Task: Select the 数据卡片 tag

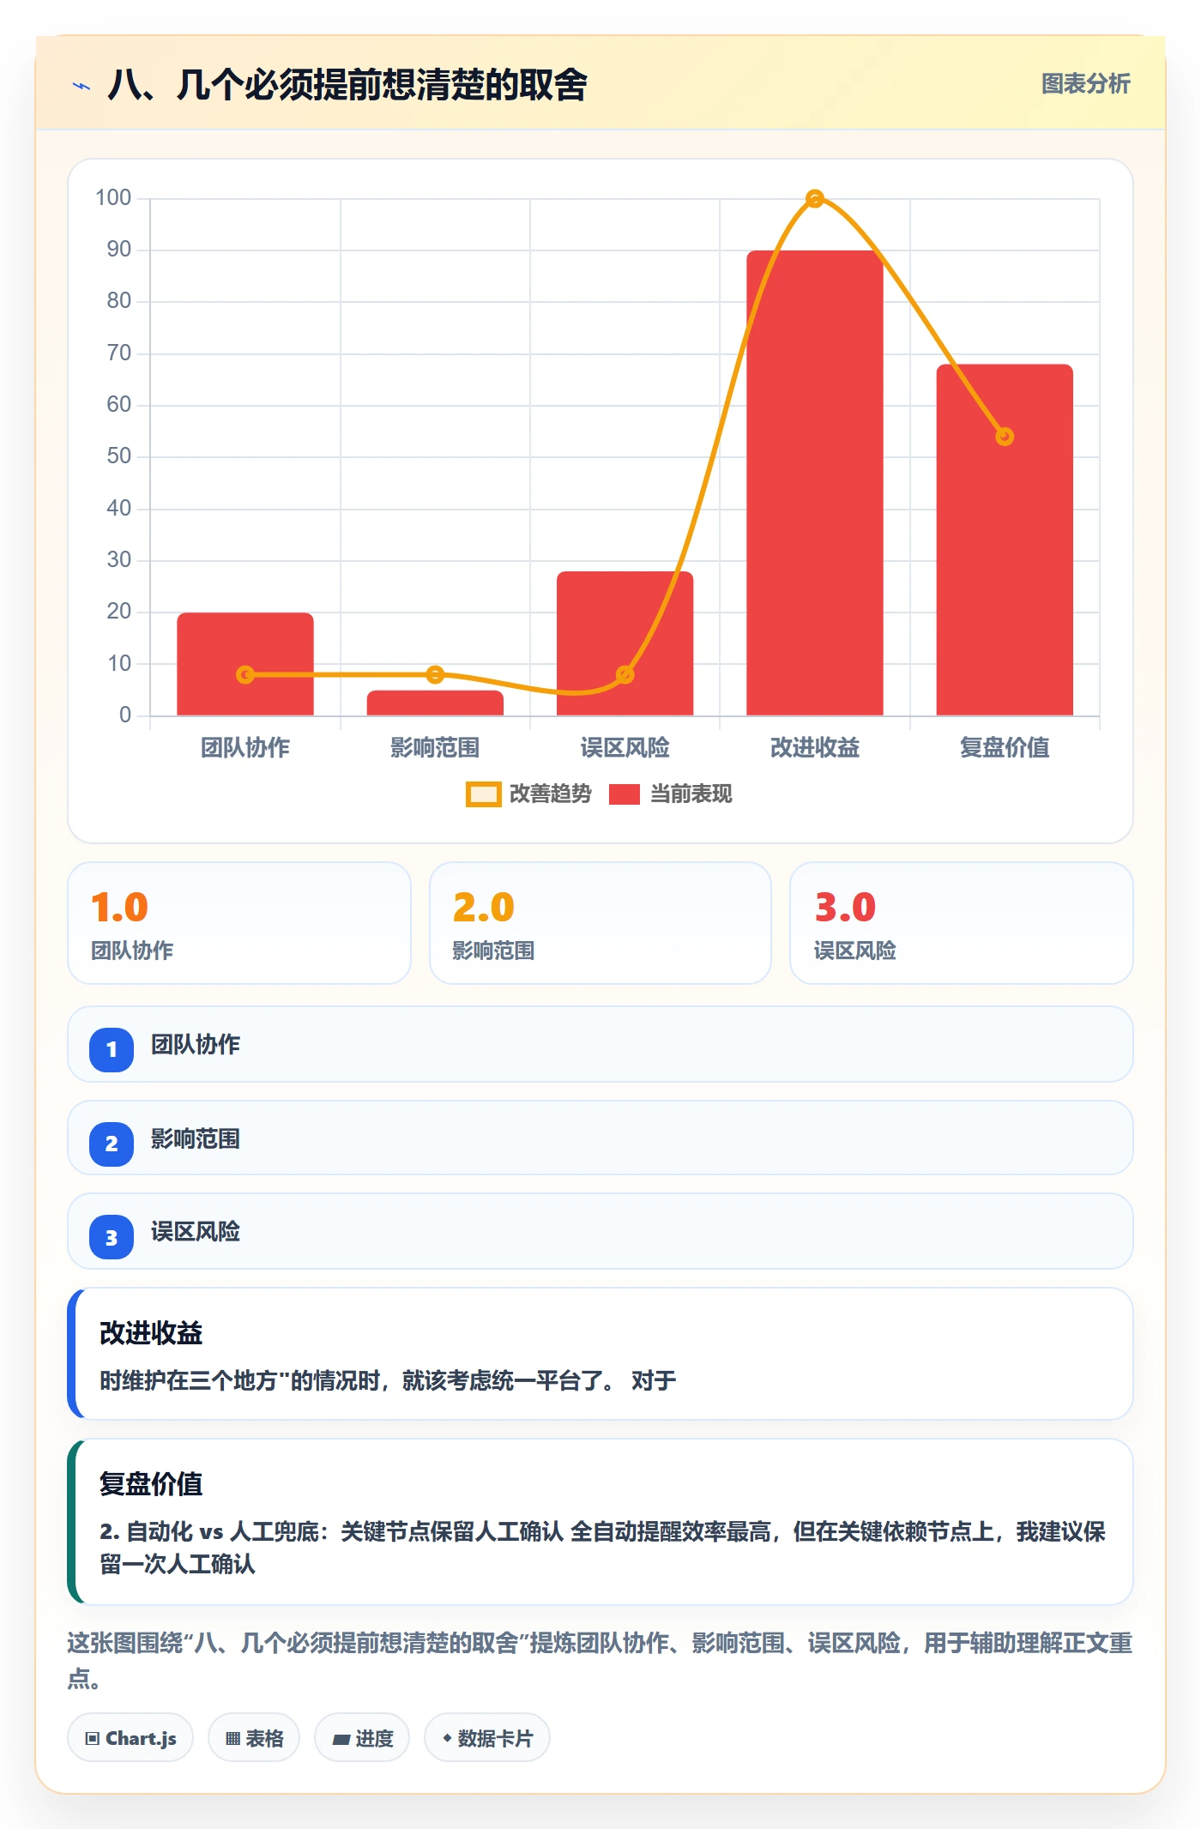Action: pyautogui.click(x=487, y=1738)
